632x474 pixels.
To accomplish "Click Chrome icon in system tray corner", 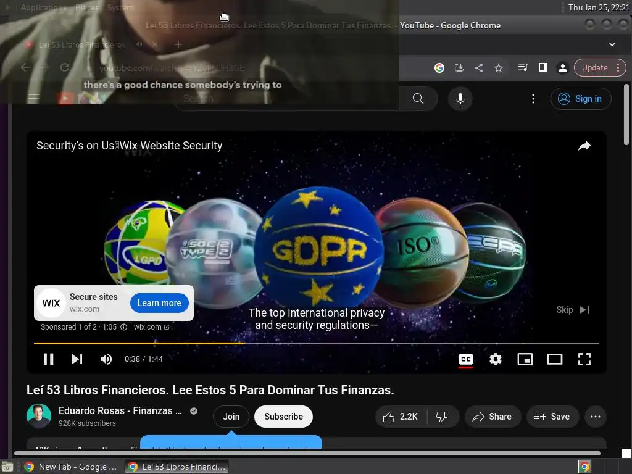I will [x=584, y=467].
